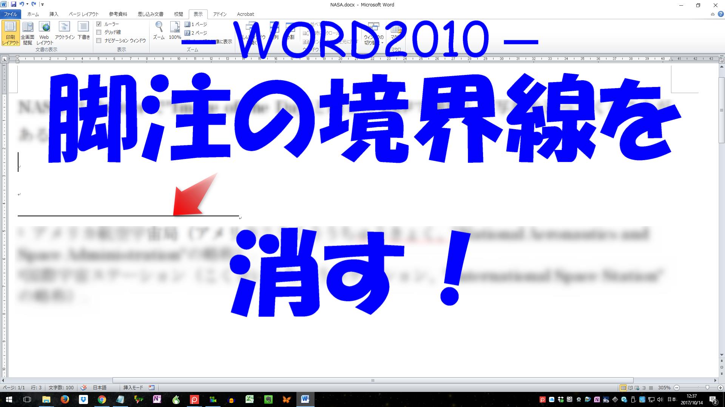
Task: Click the volume speaker tray icon
Action: click(x=660, y=399)
